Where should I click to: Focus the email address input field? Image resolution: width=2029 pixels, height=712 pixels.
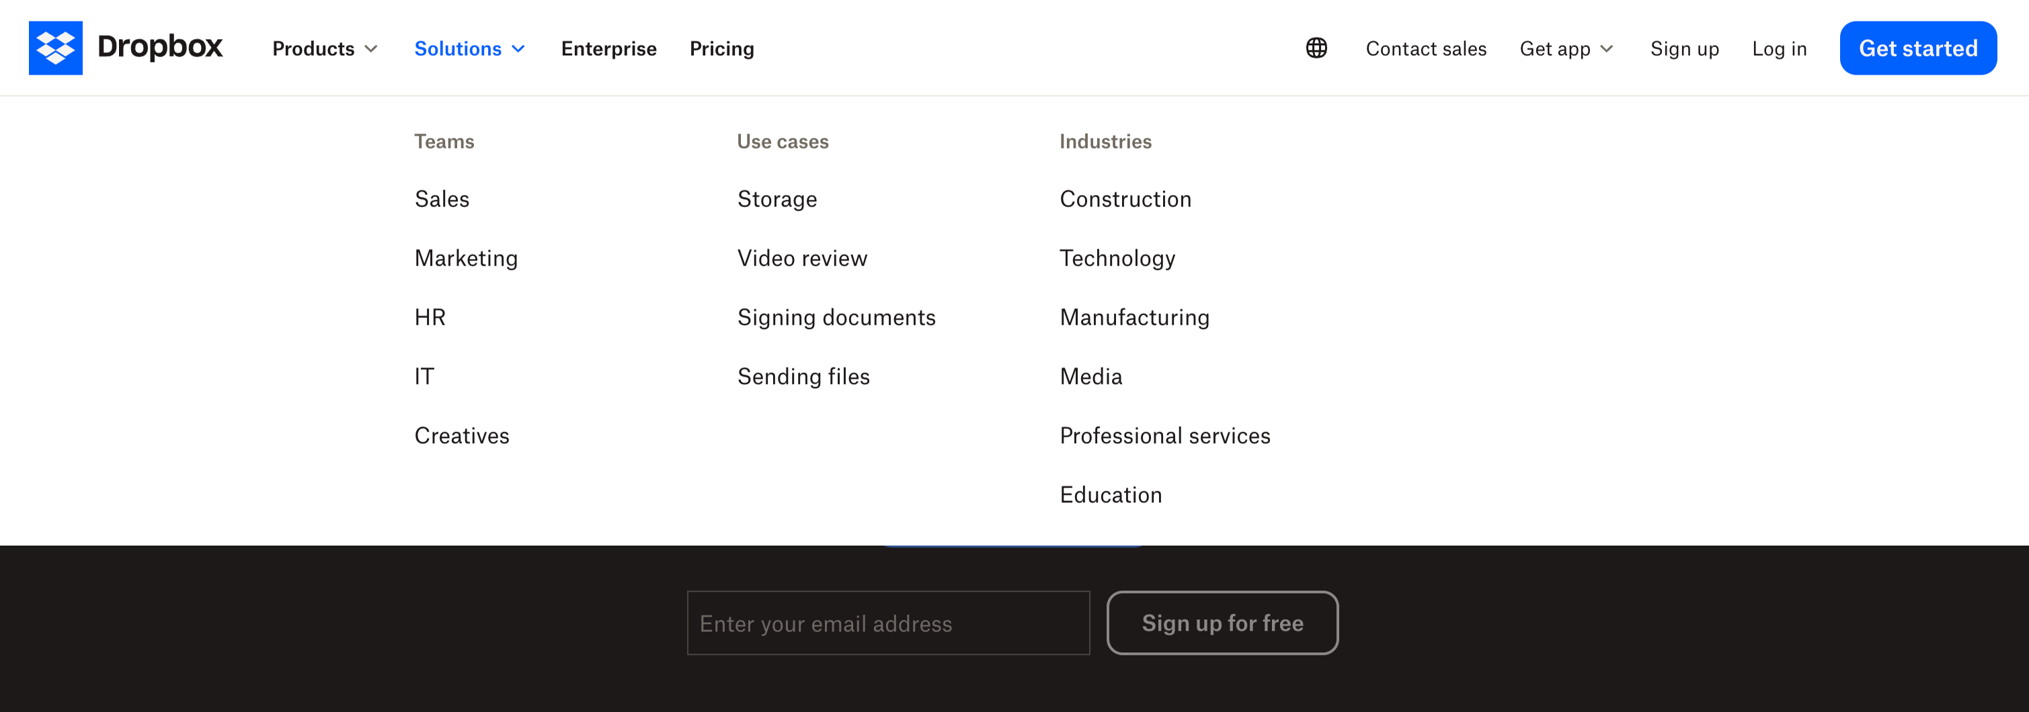click(887, 623)
